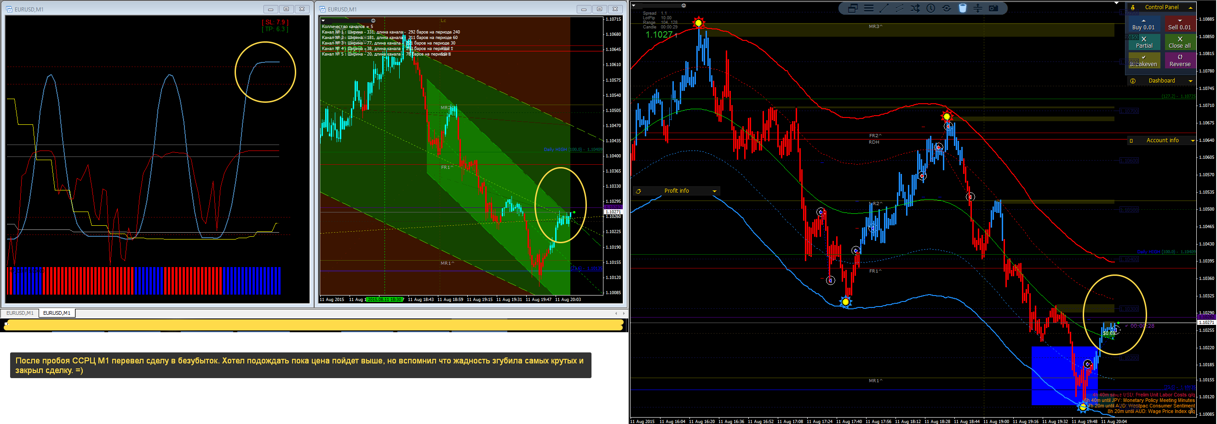Switch to the first EURUSD,M1 bottom tab
The width and height of the screenshot is (1217, 424).
[20, 313]
